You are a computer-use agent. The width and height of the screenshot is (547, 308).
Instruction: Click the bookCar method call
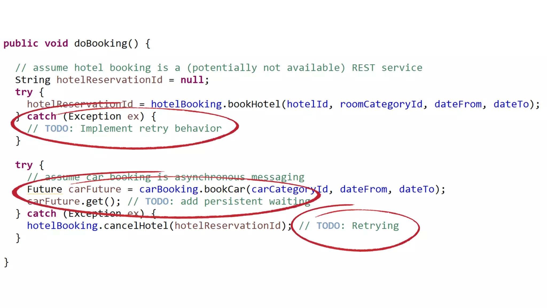click(224, 189)
